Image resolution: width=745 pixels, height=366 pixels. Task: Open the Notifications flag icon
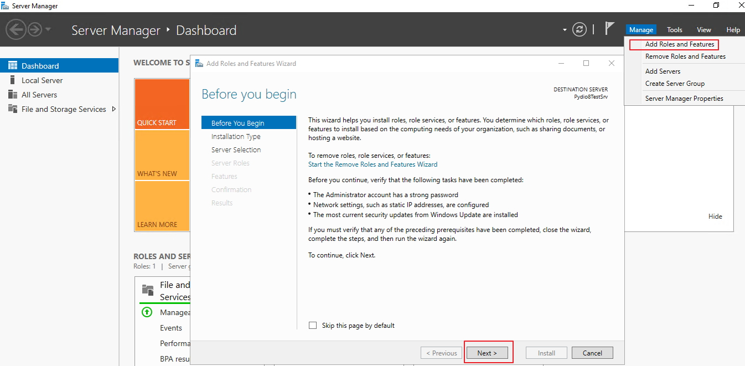pyautogui.click(x=609, y=28)
